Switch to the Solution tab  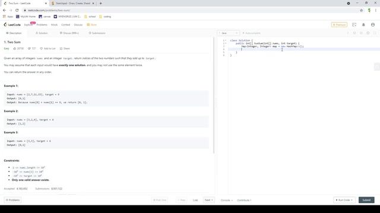click(x=42, y=33)
